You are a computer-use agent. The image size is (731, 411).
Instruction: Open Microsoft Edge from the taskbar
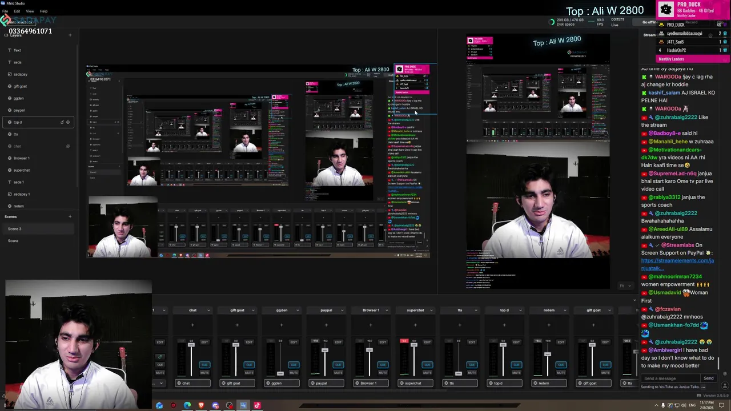[187, 405]
